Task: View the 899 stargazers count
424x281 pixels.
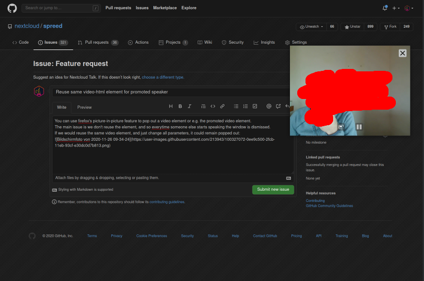Action: click(371, 27)
